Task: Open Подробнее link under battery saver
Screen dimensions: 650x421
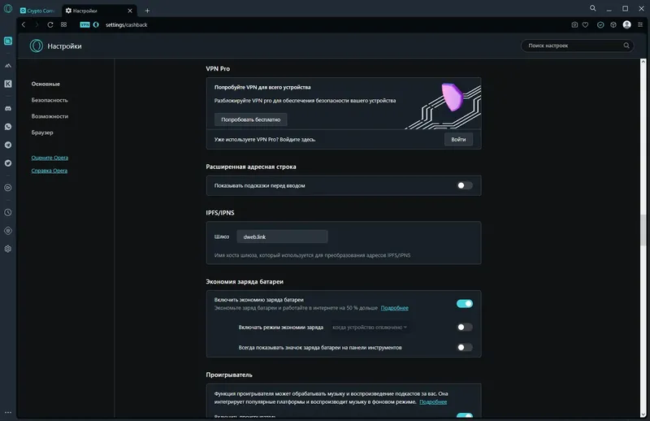Action: tap(395, 308)
